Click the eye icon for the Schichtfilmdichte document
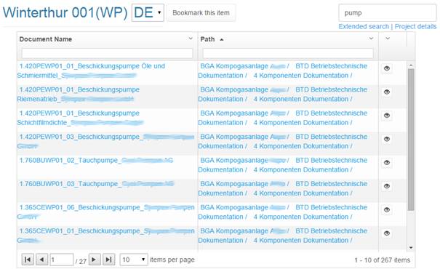 pyautogui.click(x=387, y=116)
